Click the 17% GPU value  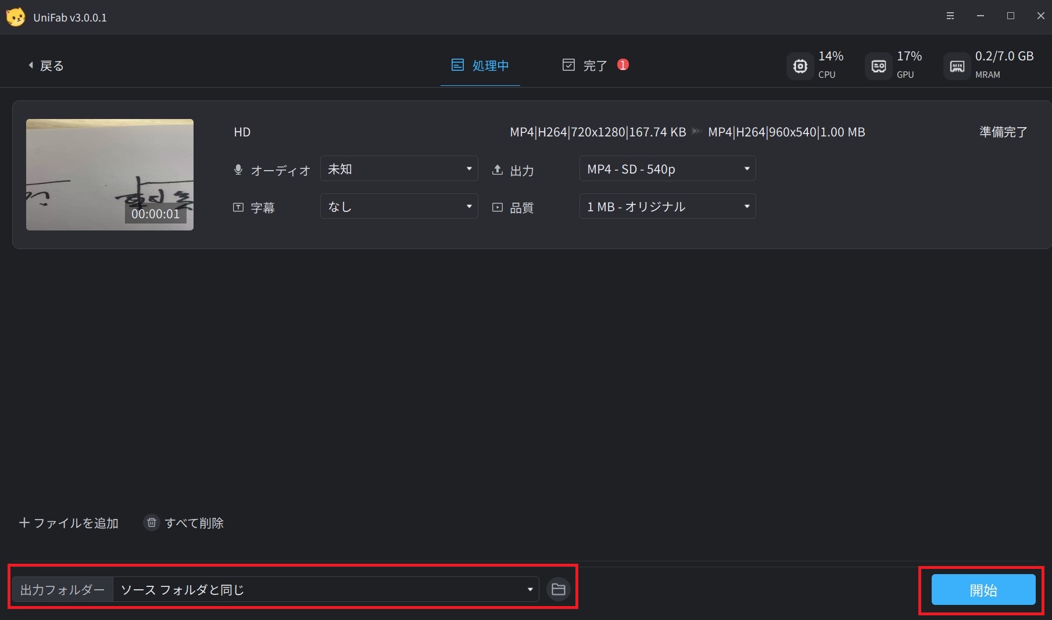point(910,56)
